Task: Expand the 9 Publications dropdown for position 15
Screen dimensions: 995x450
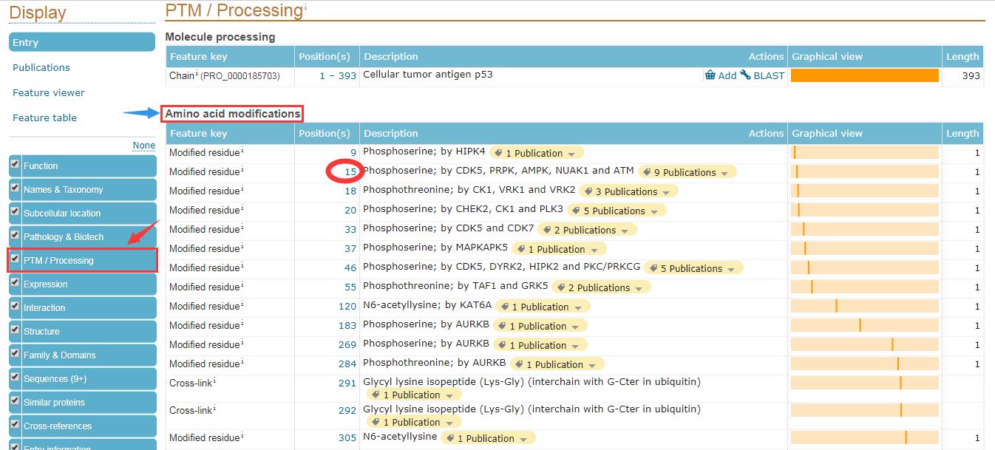Action: (x=724, y=173)
